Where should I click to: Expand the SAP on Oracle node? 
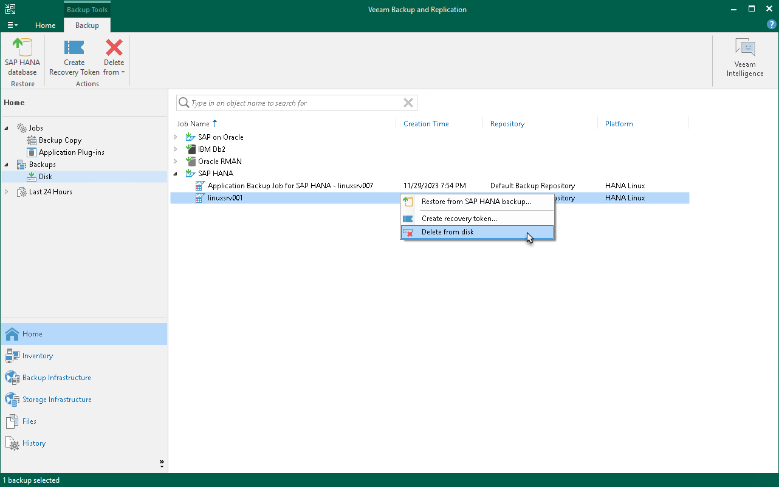(x=176, y=137)
